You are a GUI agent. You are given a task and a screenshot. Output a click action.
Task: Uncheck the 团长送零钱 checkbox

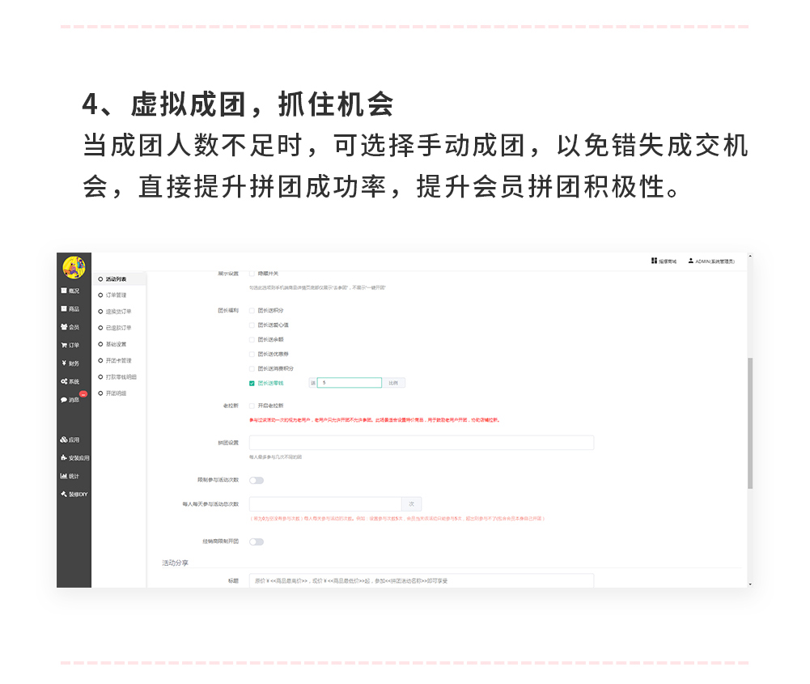tap(252, 383)
